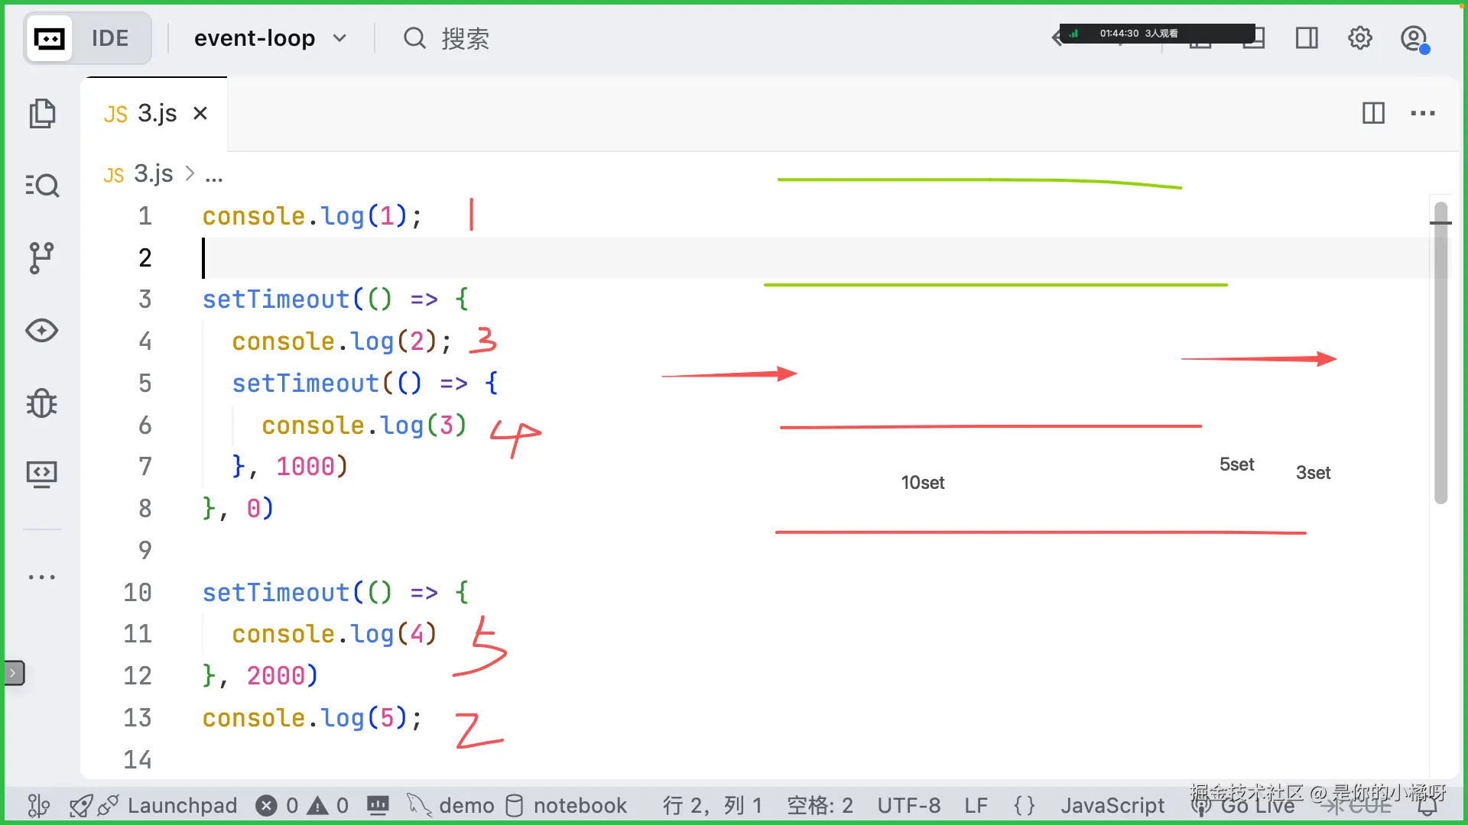
Task: Click the rocket icon in status bar
Action: 80,805
